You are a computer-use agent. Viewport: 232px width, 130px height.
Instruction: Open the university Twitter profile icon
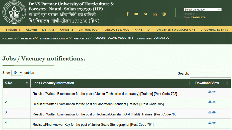[x=146, y=14]
